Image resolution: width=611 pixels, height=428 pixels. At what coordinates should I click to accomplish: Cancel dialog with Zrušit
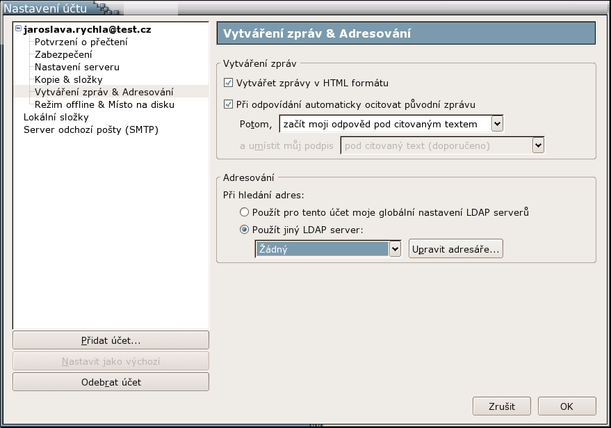pos(502,406)
